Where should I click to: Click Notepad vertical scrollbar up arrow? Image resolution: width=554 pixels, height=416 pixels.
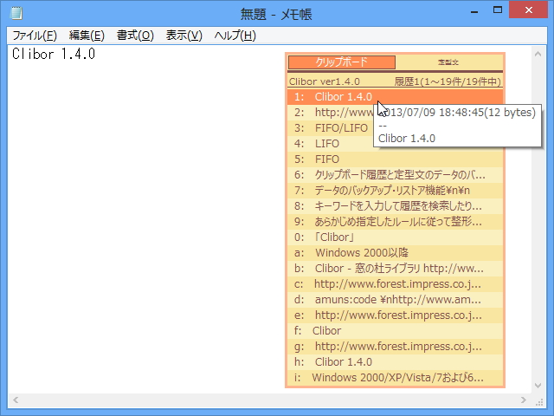pyautogui.click(x=538, y=54)
